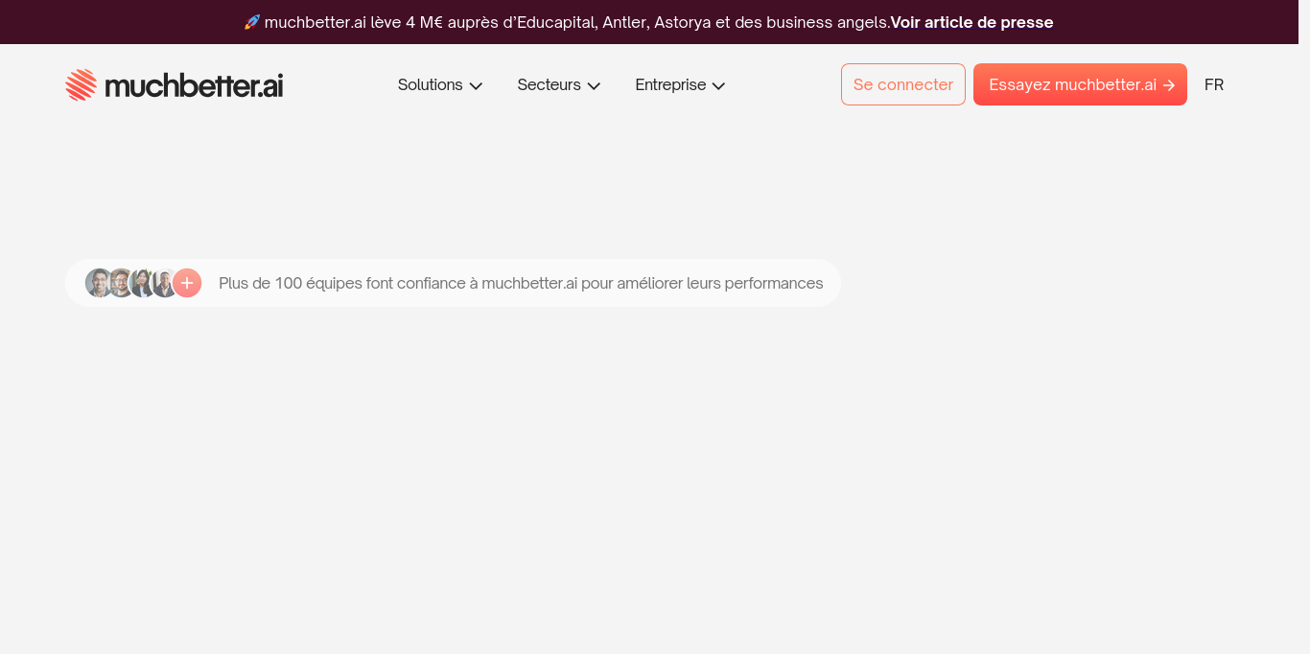Click the avatar just before the plus icon
The width and height of the screenshot is (1310, 654).
coord(163,283)
